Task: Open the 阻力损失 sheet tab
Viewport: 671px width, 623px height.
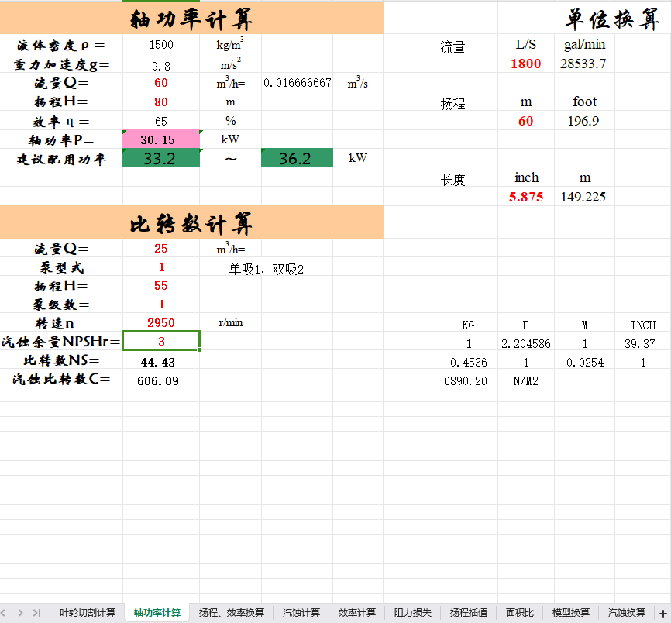Action: click(412, 613)
